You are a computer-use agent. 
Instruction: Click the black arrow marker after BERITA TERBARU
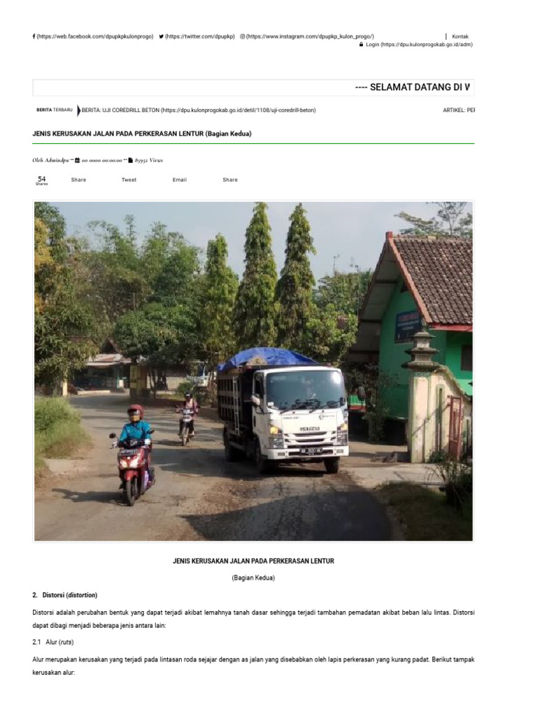tap(78, 110)
